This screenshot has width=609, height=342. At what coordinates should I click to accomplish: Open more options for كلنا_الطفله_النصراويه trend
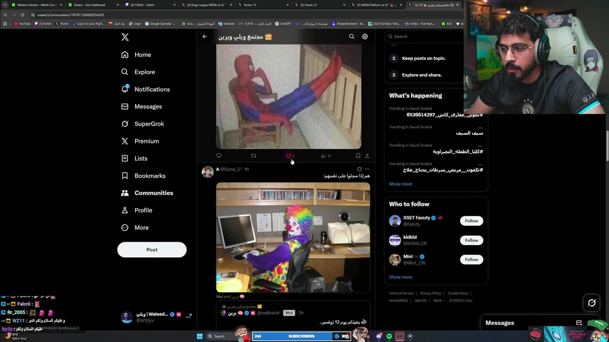[480, 146]
